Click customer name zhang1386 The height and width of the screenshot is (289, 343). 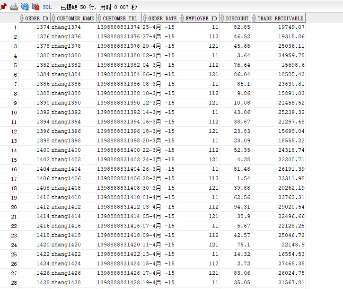73,84
